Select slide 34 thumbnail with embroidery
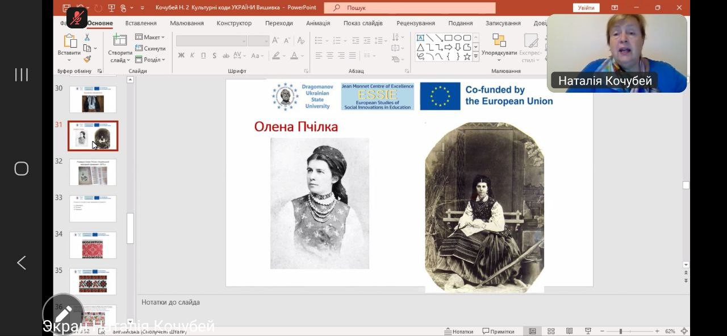This screenshot has height=336, width=727. click(93, 245)
